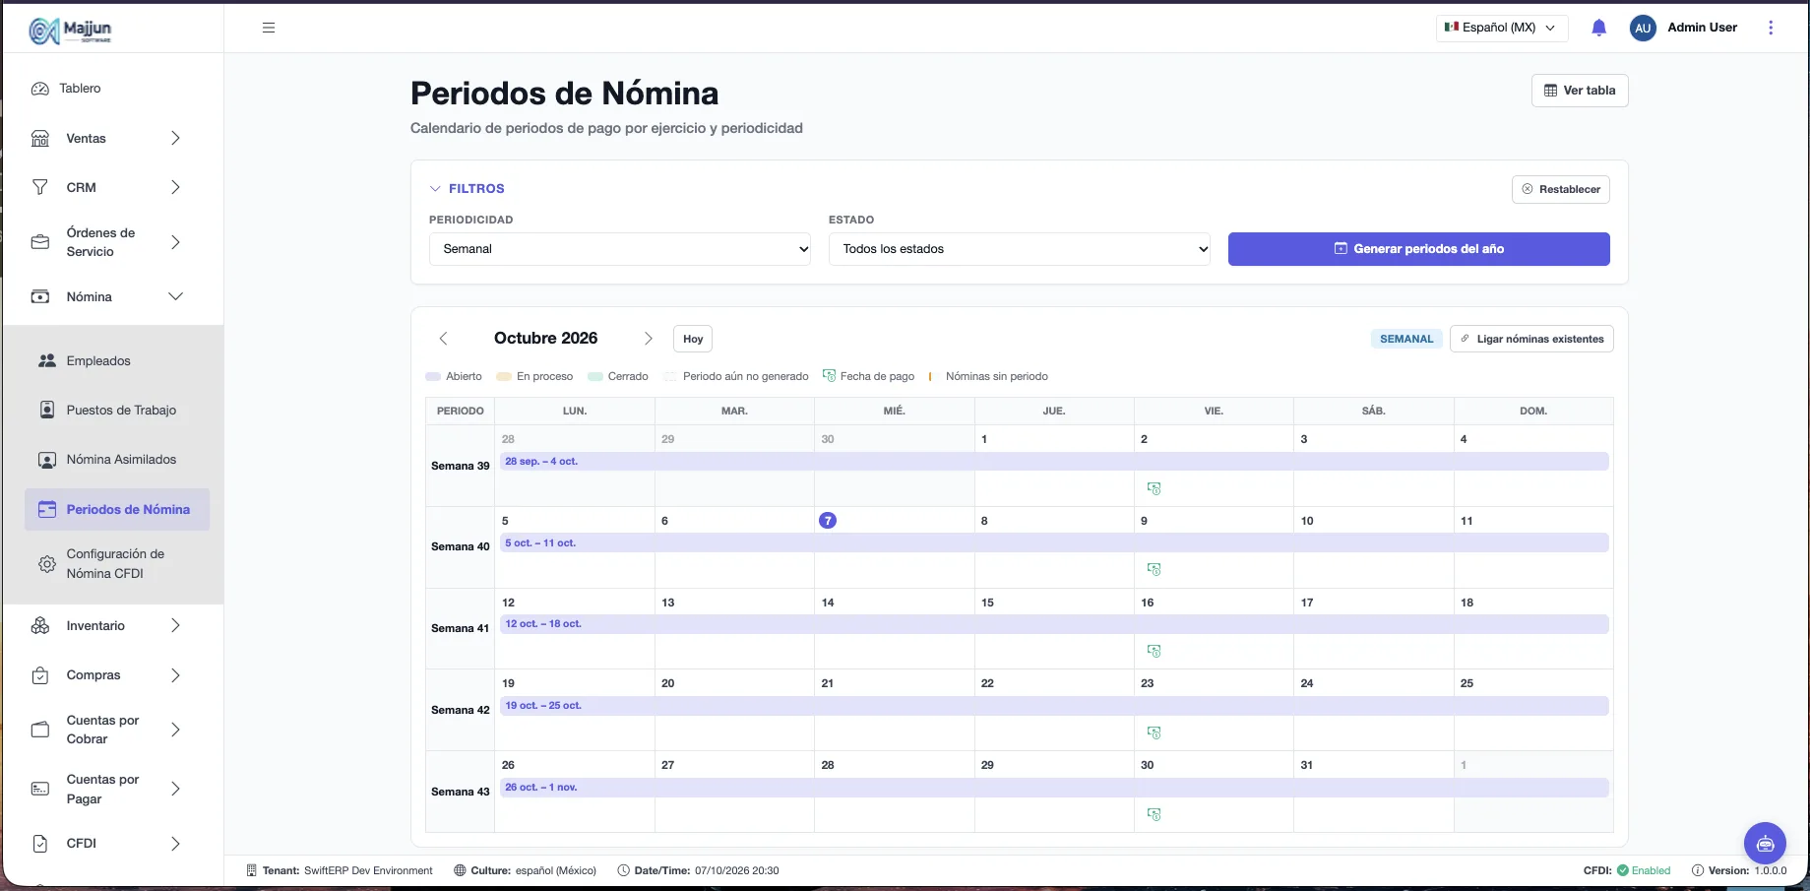
Task: Click the Cerrado legend color swatch
Action: pyautogui.click(x=594, y=376)
